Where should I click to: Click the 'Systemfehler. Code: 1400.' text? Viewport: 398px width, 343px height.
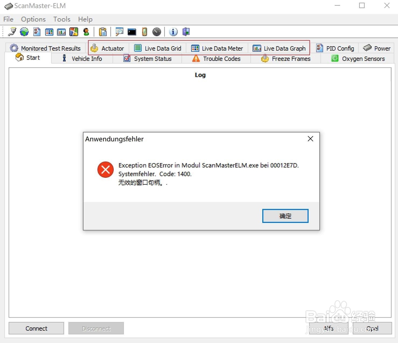155,174
